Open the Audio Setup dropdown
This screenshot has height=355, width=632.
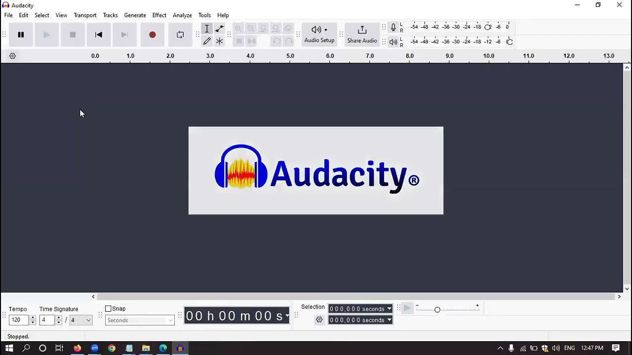click(x=319, y=35)
